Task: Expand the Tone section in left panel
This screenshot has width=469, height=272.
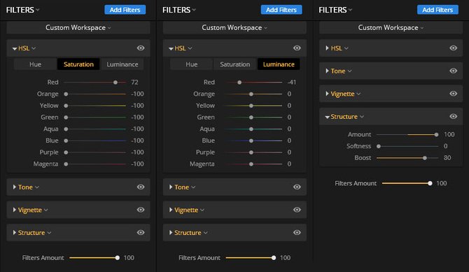Action: [x=15, y=187]
